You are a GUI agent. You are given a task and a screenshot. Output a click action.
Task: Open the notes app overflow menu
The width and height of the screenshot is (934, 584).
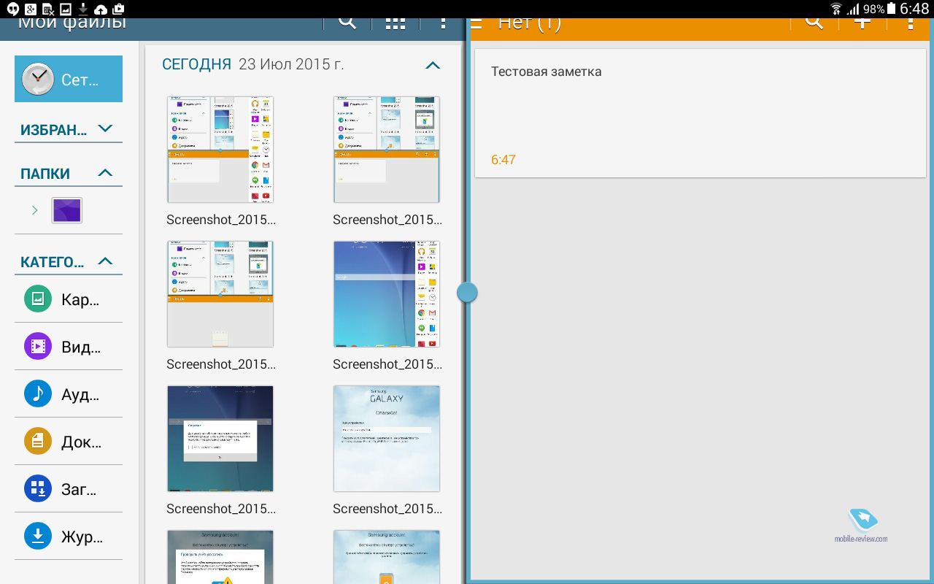pos(910,23)
